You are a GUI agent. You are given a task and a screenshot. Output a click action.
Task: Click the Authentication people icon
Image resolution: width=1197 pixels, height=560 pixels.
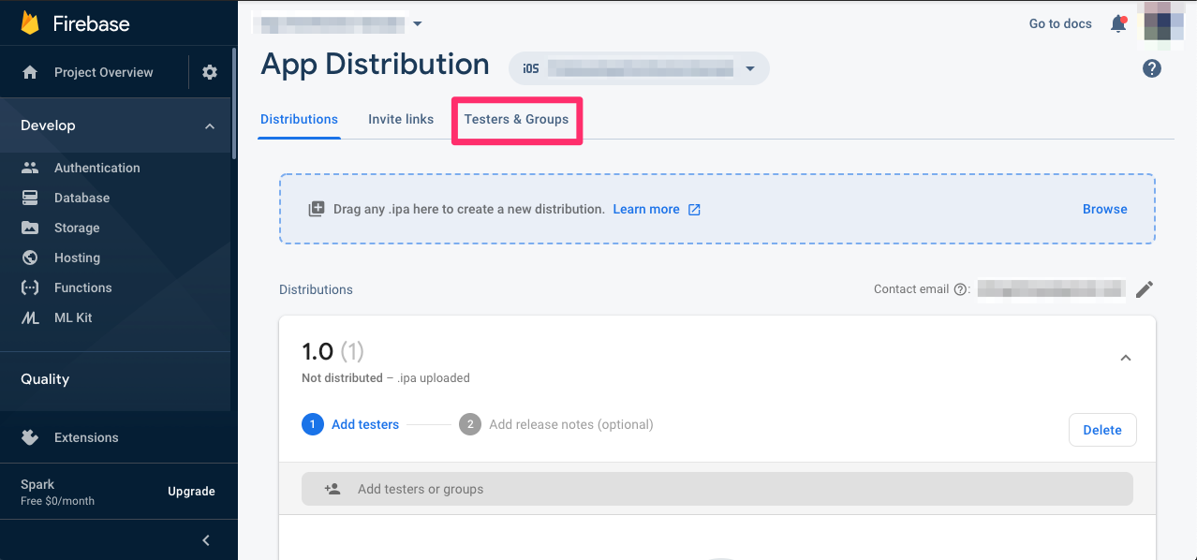[x=30, y=168]
